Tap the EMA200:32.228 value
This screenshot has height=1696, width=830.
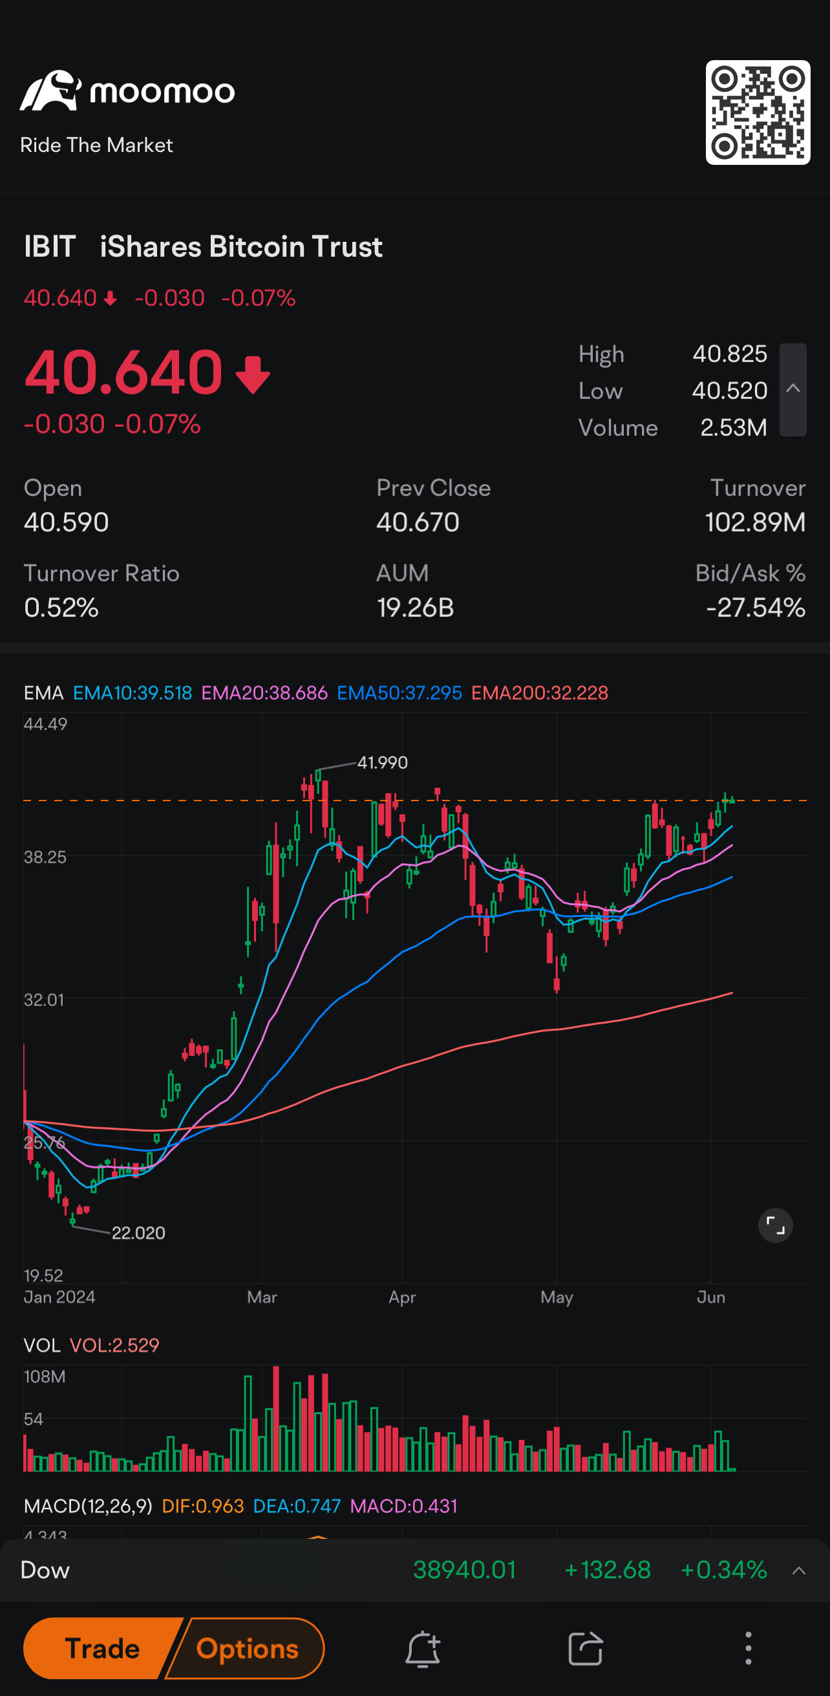(540, 692)
